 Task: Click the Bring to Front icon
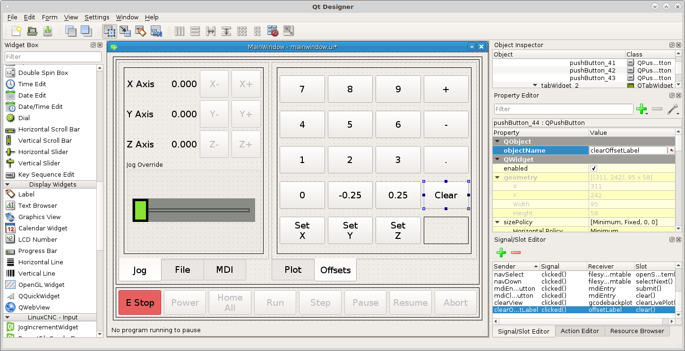(86, 31)
